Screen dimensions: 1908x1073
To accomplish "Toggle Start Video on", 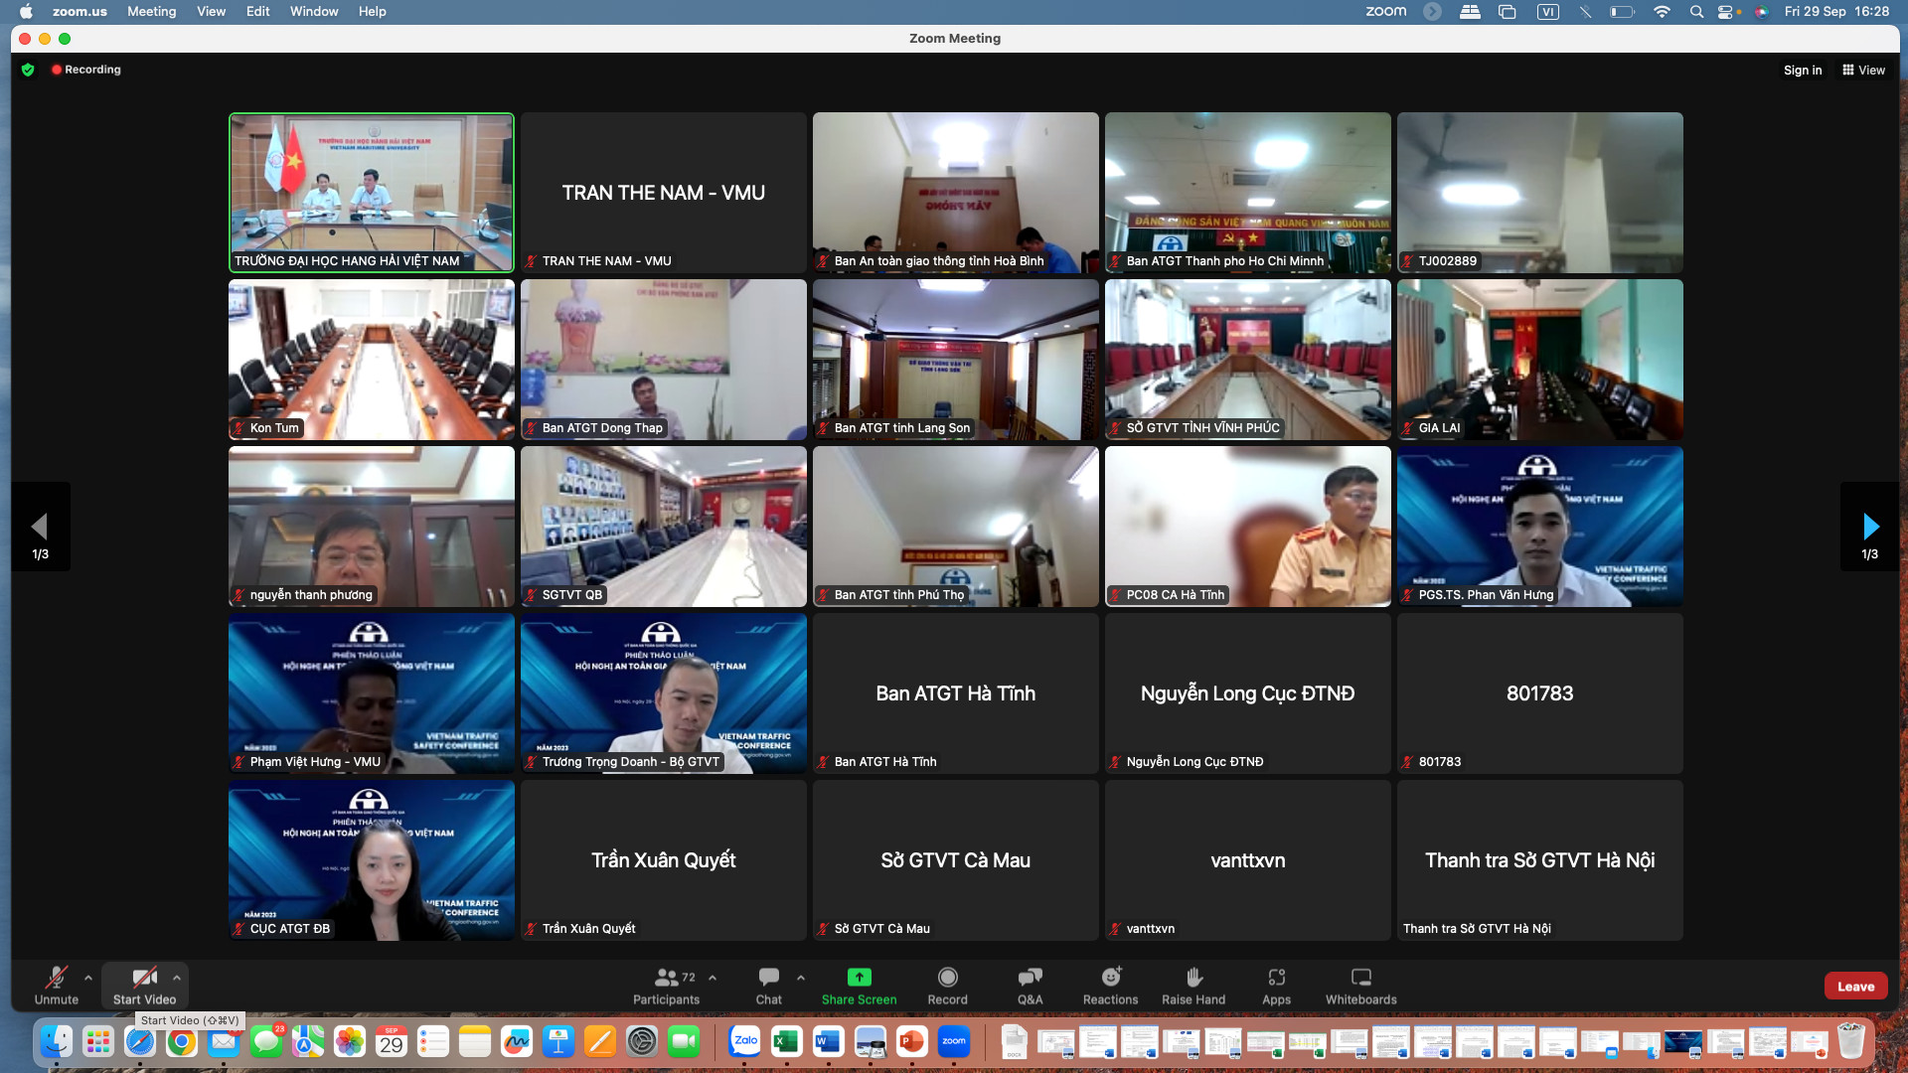I will pyautogui.click(x=144, y=978).
